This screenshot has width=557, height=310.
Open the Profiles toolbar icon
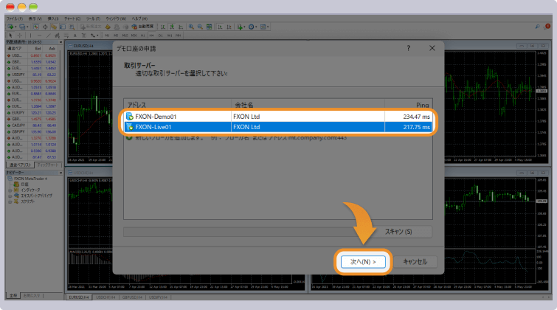coord(22,27)
